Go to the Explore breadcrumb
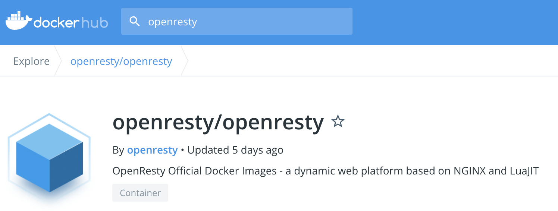 [31, 61]
